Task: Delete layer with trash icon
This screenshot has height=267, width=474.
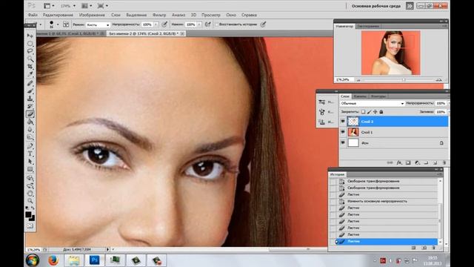Action: tap(444, 163)
